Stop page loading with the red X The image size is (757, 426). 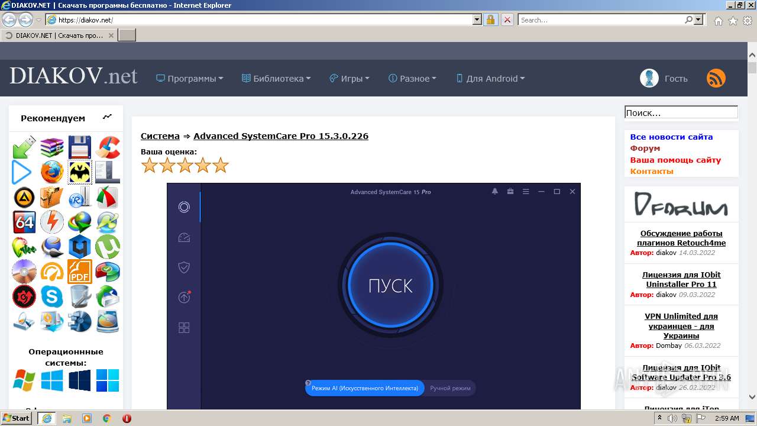(x=507, y=20)
